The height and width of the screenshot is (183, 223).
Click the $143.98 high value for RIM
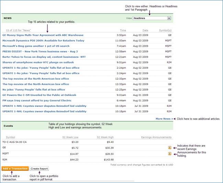[109, 160]
